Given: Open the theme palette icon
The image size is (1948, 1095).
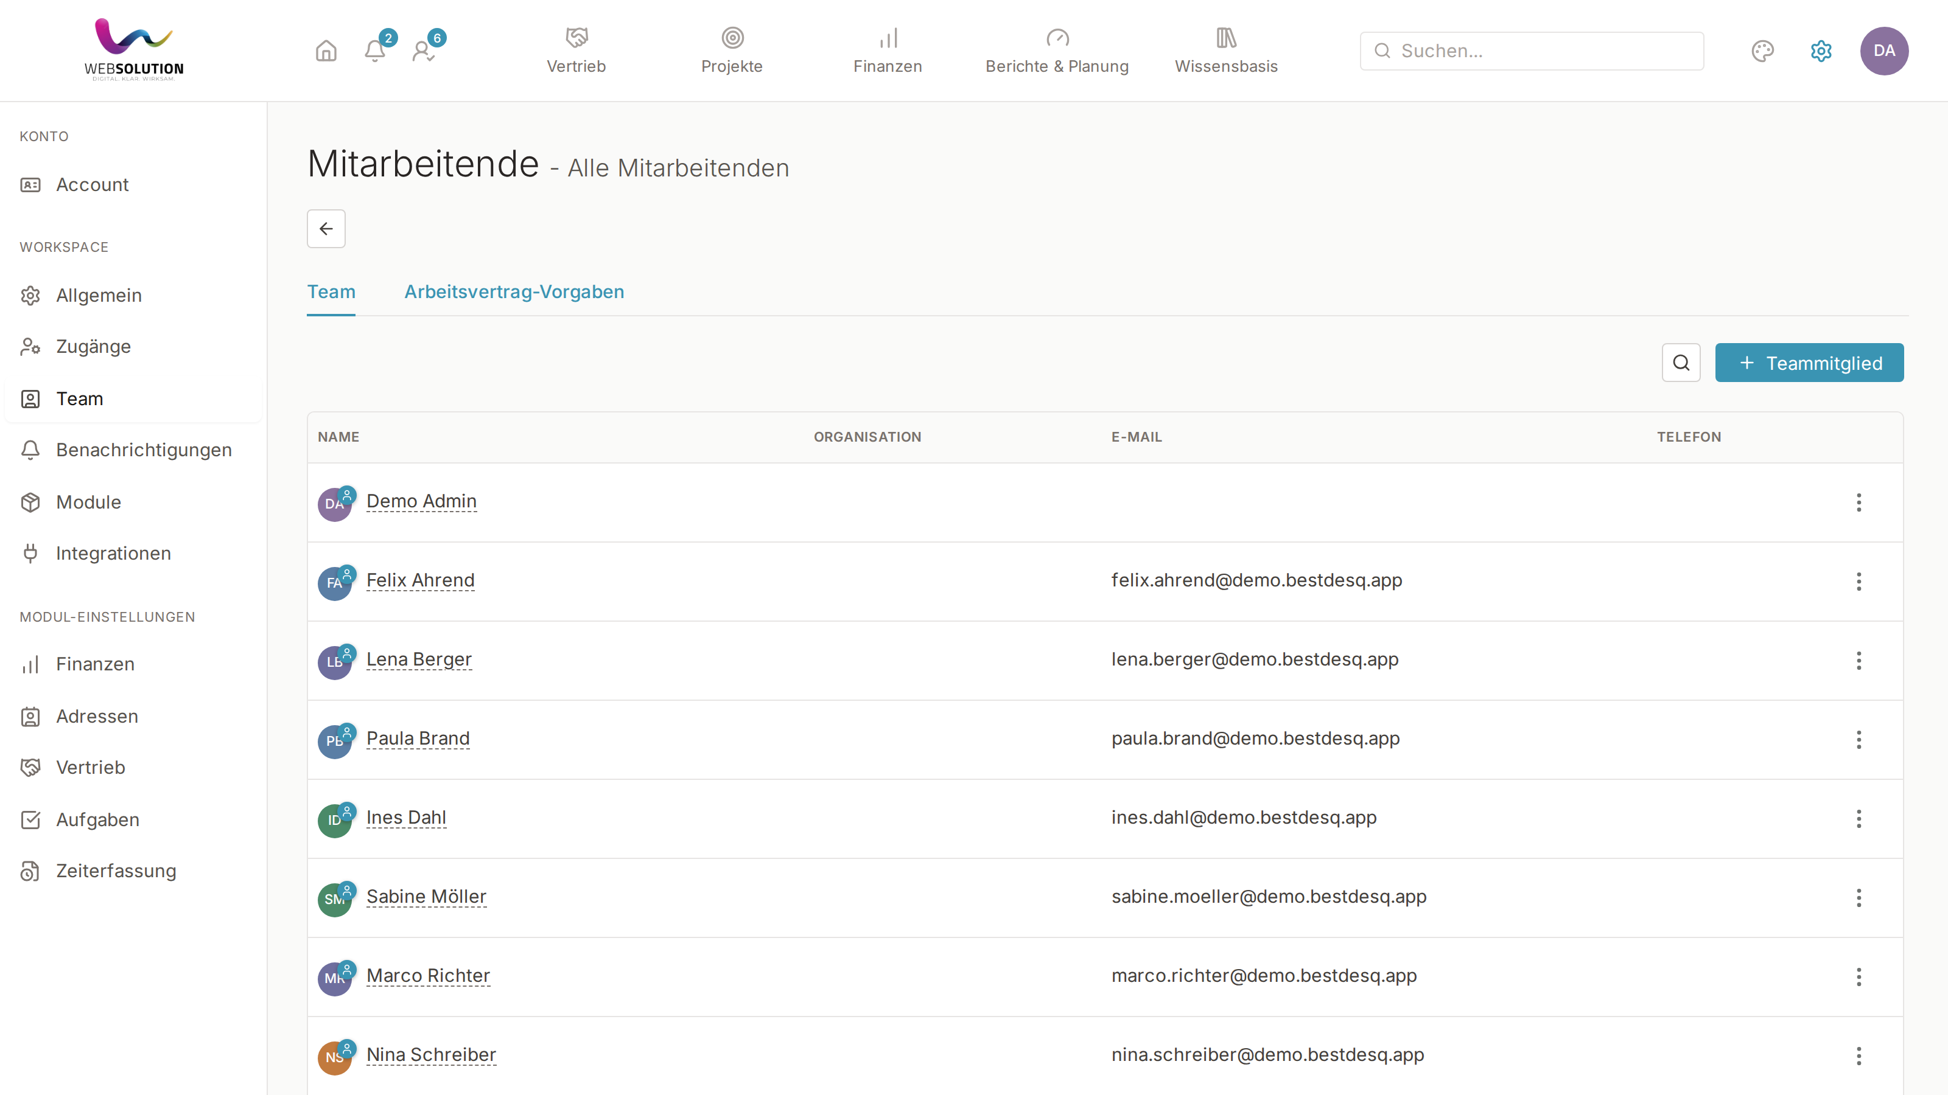Looking at the screenshot, I should (x=1763, y=50).
